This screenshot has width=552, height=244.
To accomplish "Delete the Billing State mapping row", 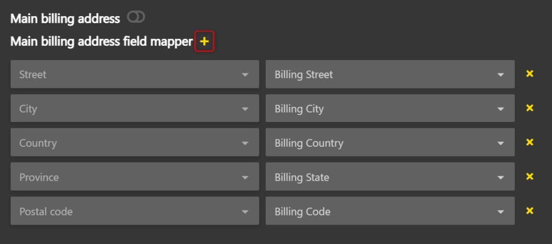I will tap(529, 177).
